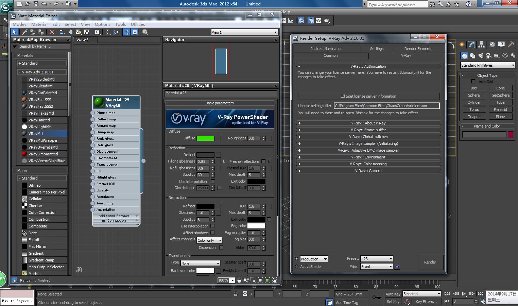This screenshot has width=518, height=306.
Task: Open the Motion panel icon
Action: click(x=491, y=45)
